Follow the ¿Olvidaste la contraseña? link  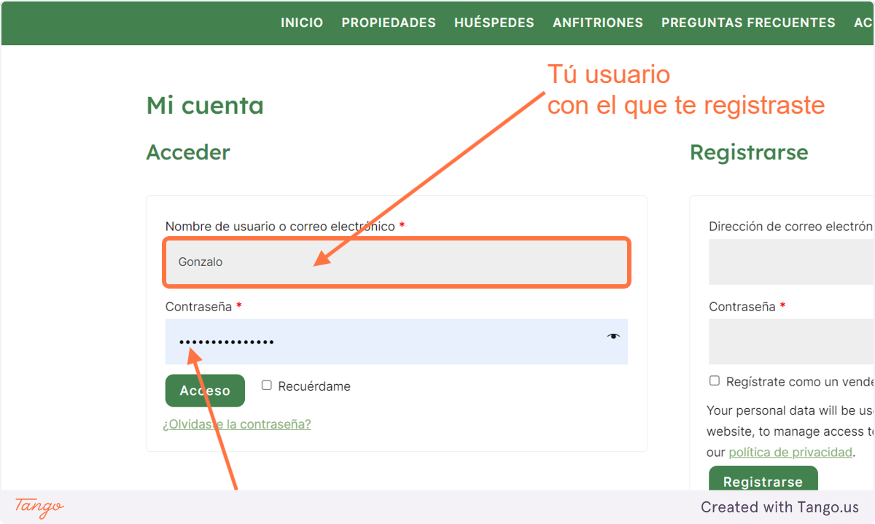click(237, 424)
